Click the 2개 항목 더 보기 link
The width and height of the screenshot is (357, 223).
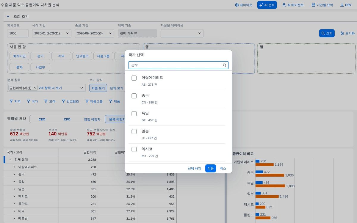50,88
